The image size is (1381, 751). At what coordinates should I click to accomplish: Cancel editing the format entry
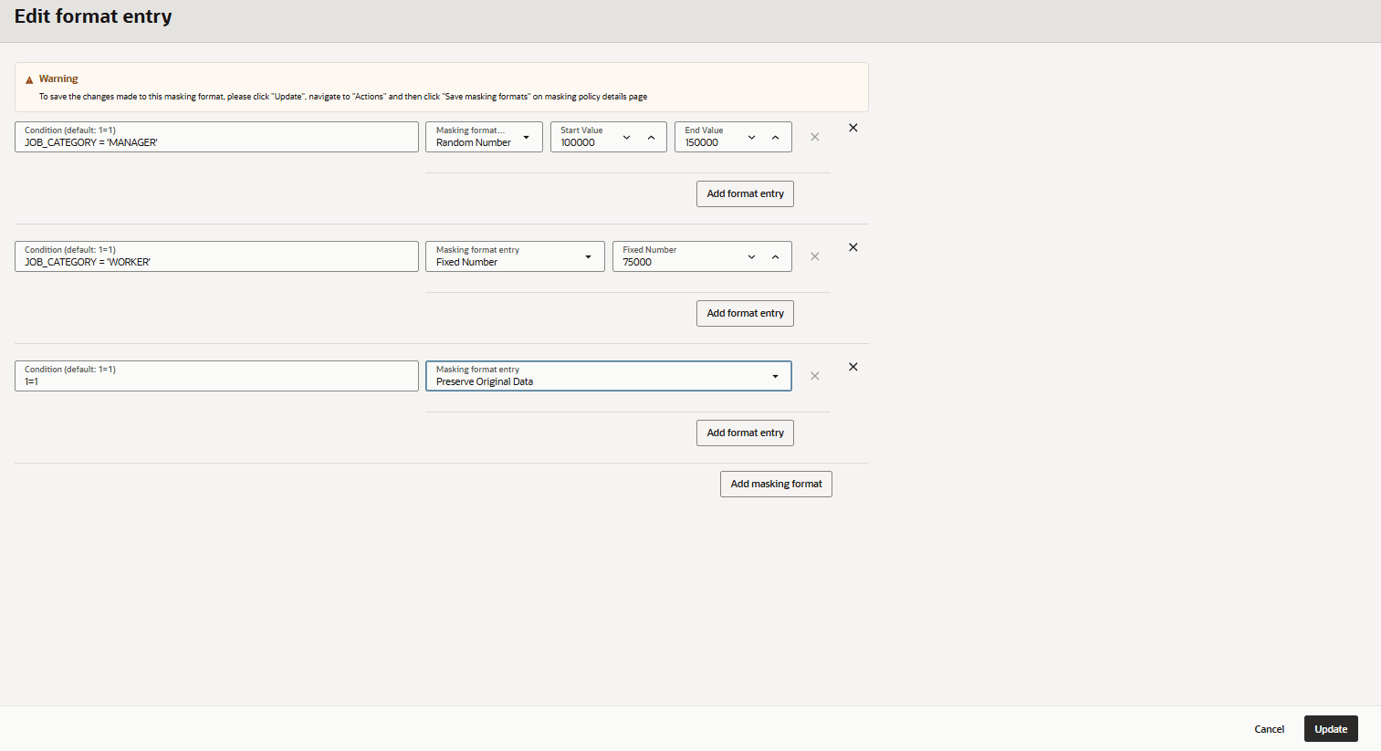point(1269,728)
